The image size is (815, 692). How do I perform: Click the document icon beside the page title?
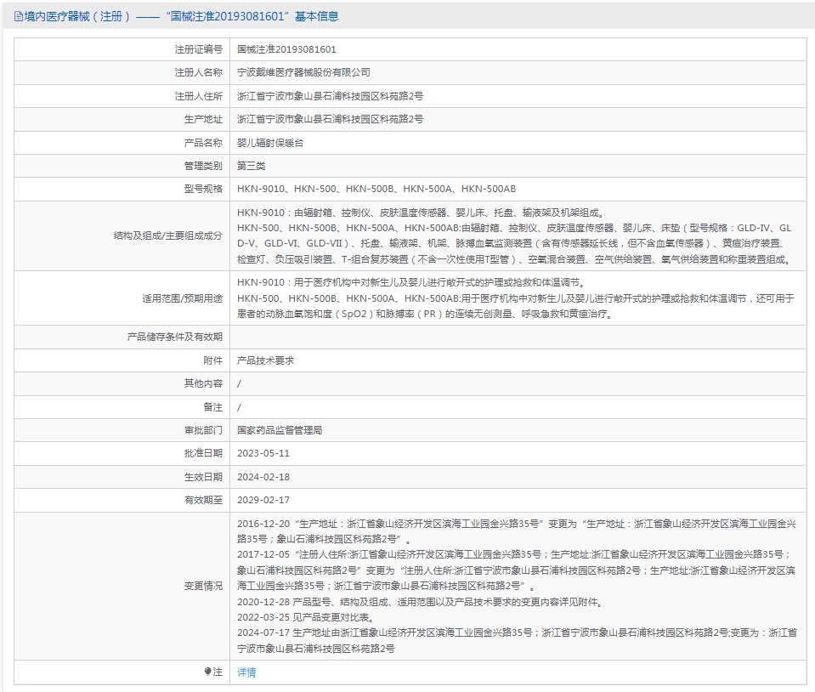[x=18, y=17]
